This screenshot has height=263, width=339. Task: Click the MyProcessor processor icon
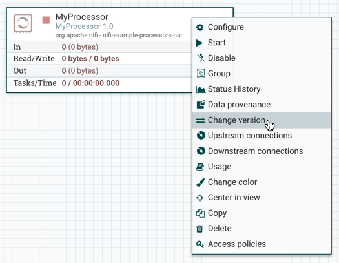23,23
